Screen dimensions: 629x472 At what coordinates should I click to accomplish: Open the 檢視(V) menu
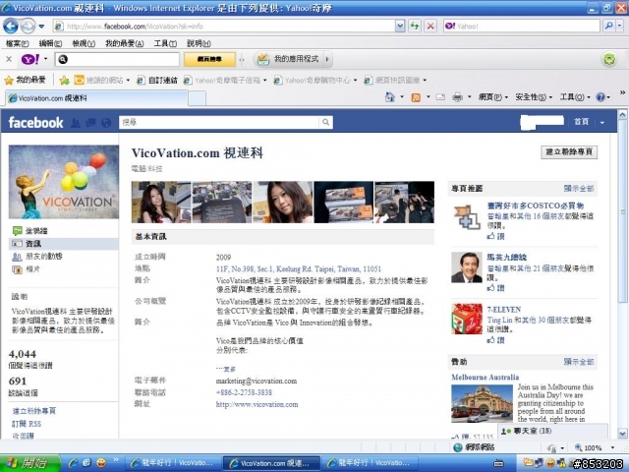tap(84, 43)
